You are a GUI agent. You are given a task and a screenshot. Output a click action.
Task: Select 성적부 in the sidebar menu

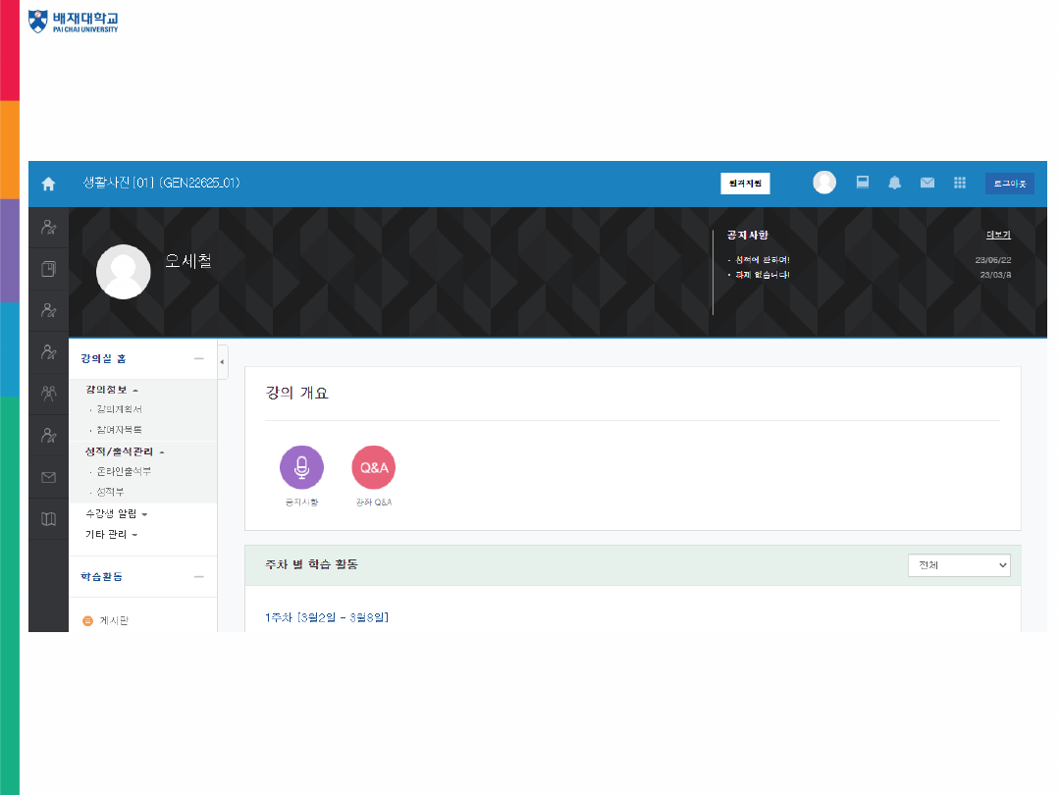coord(111,491)
